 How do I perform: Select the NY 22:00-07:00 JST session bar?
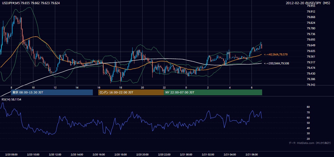[213, 92]
